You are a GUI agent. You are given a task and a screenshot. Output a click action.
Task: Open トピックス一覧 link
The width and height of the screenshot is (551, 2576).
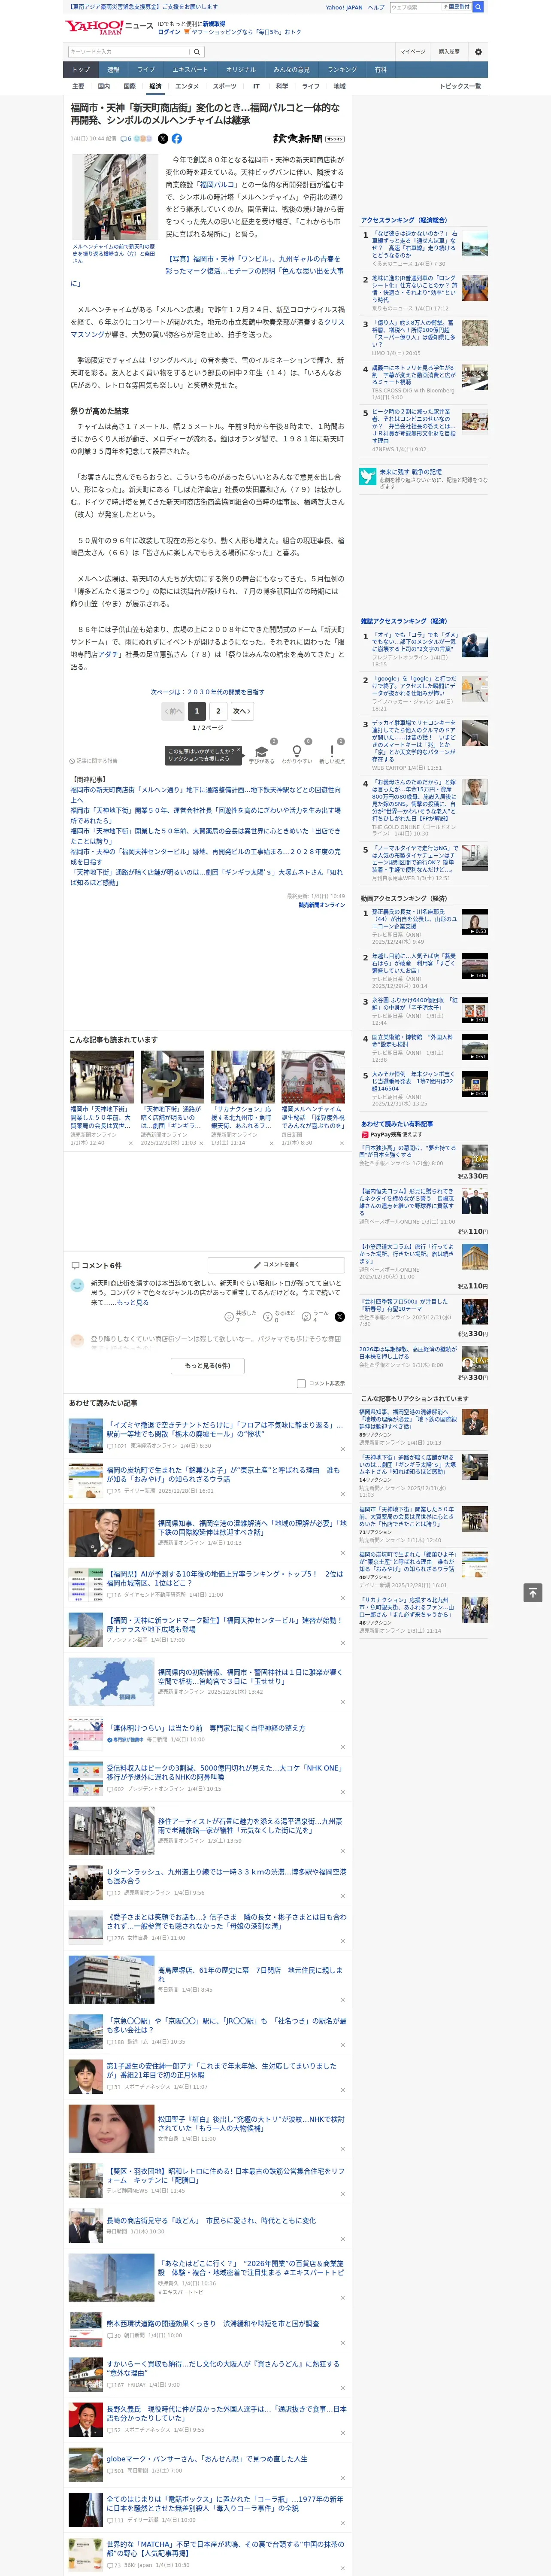[x=460, y=86]
